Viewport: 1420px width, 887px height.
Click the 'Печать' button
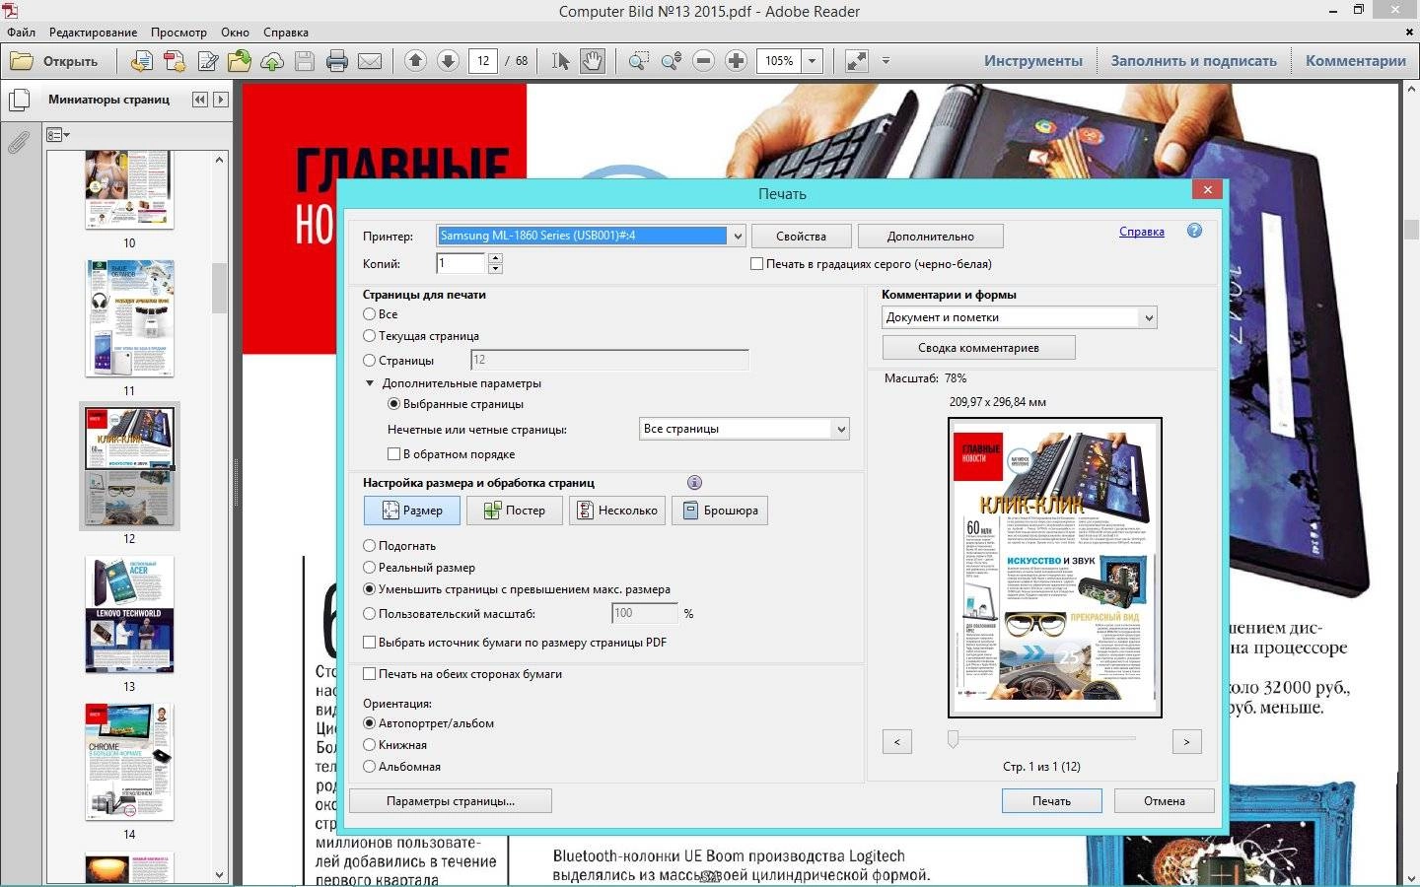(1051, 801)
